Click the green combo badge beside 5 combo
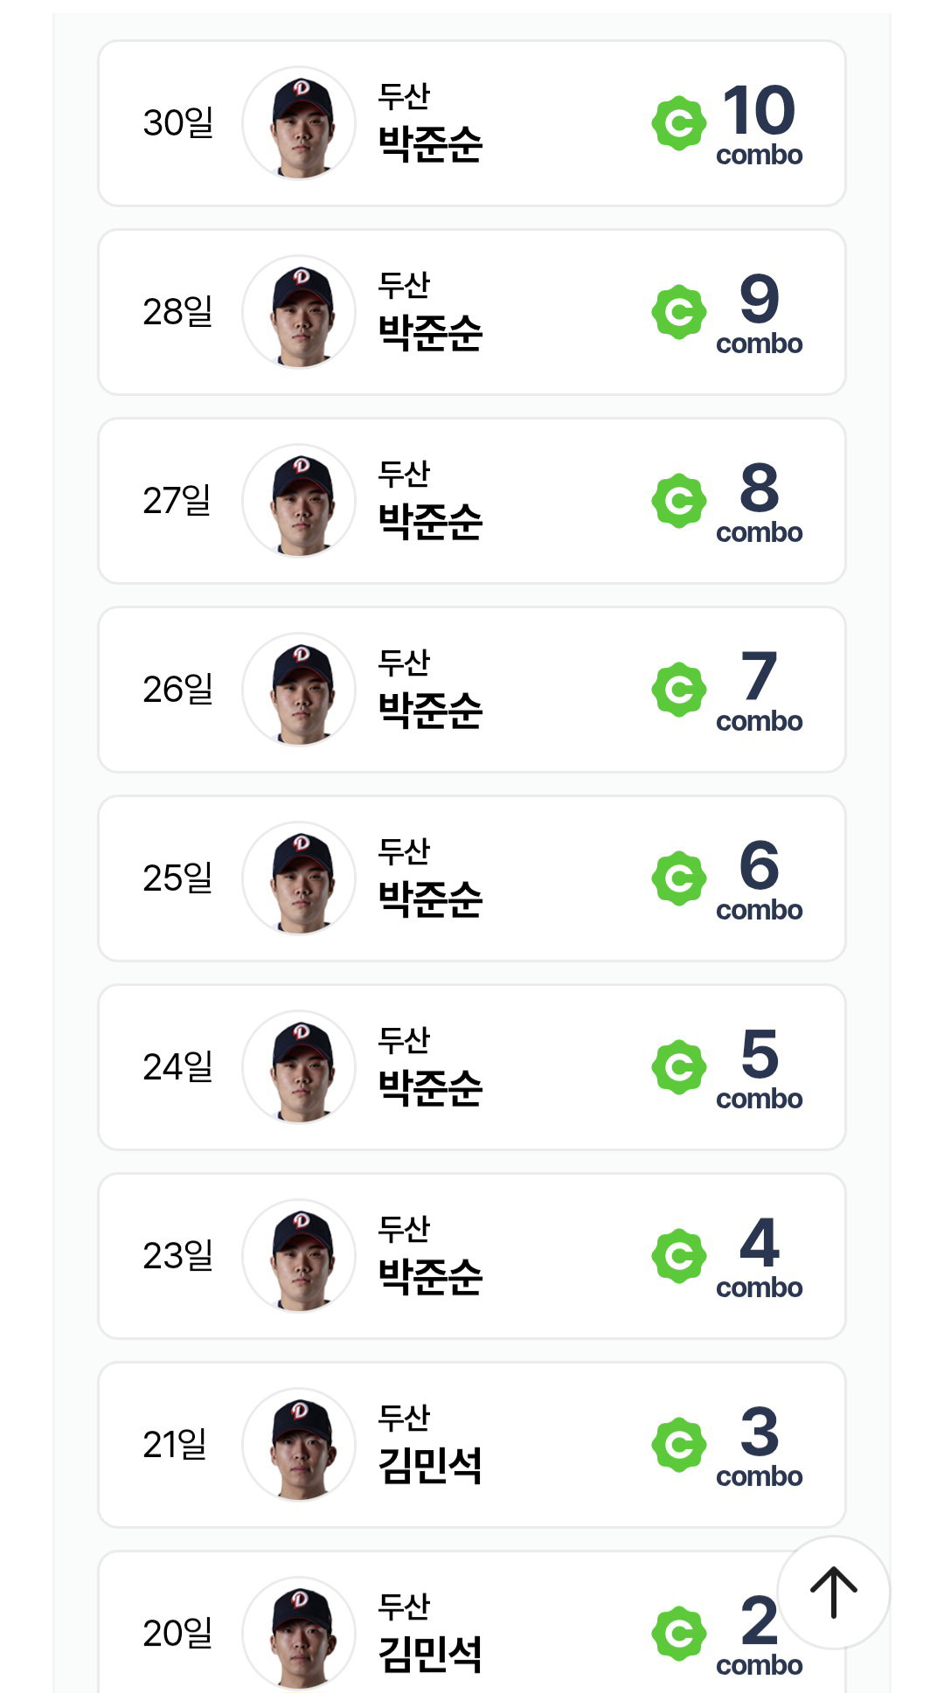The image size is (944, 1693). [x=679, y=1067]
